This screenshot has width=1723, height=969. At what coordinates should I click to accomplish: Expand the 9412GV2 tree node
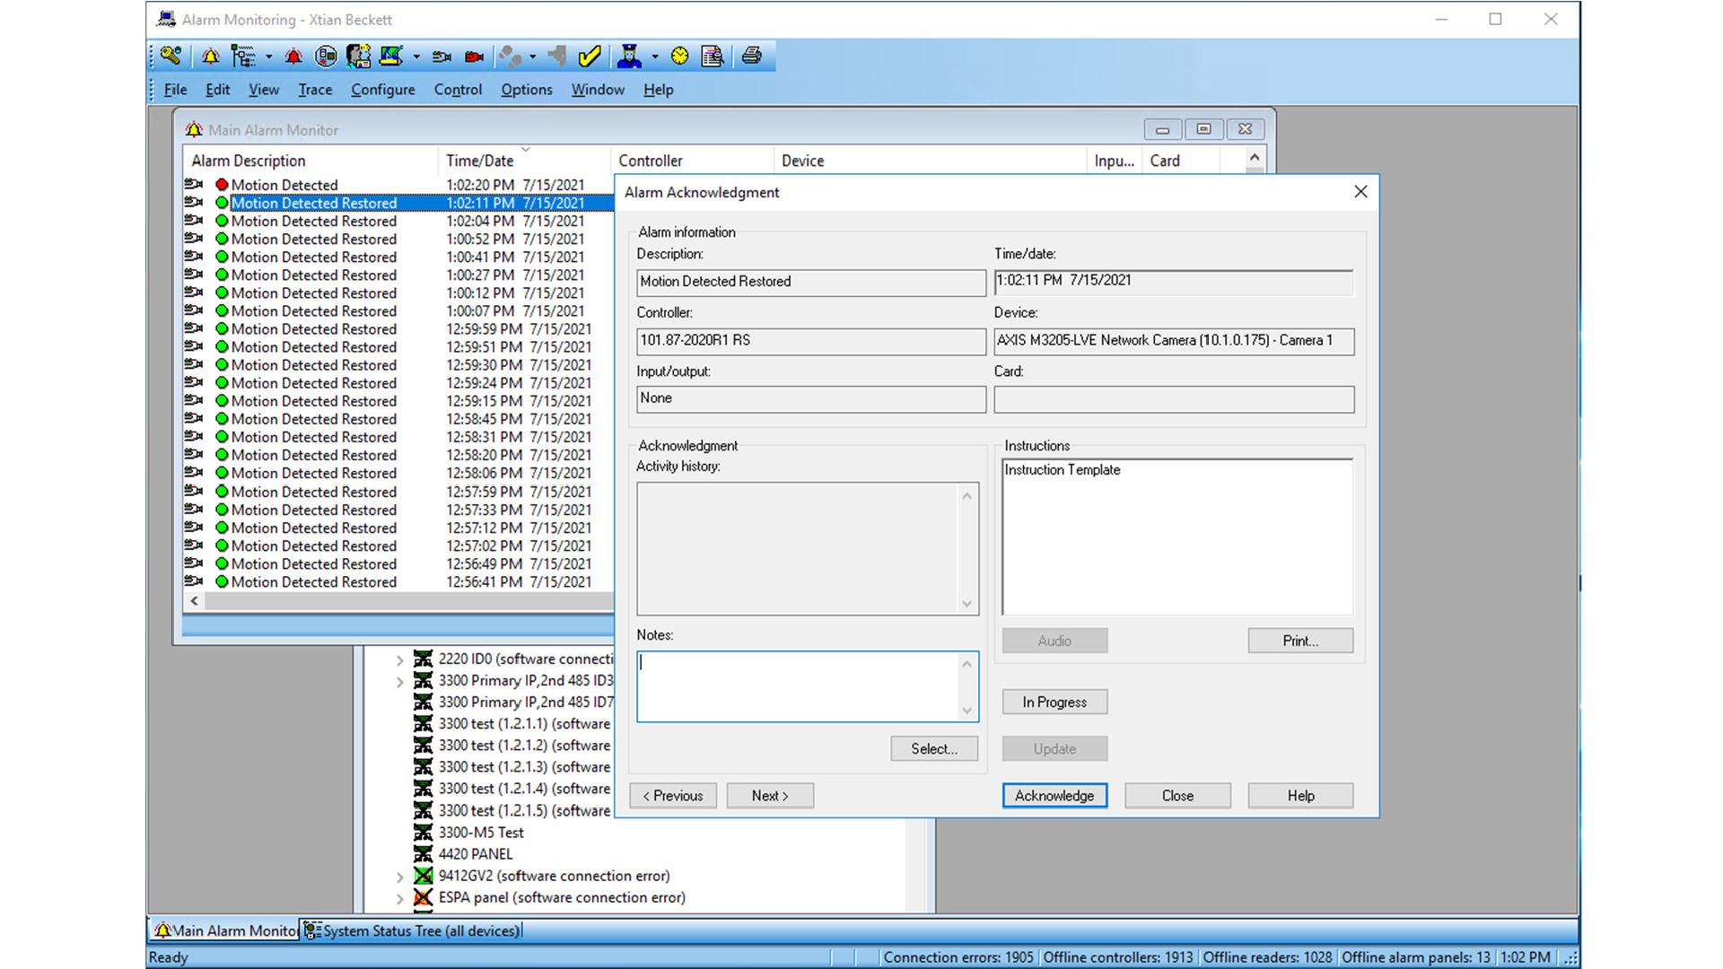[400, 877]
